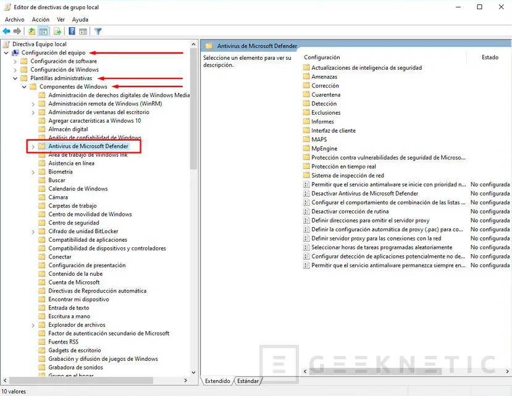Click the Forward arrow toolbar icon

coord(17,31)
